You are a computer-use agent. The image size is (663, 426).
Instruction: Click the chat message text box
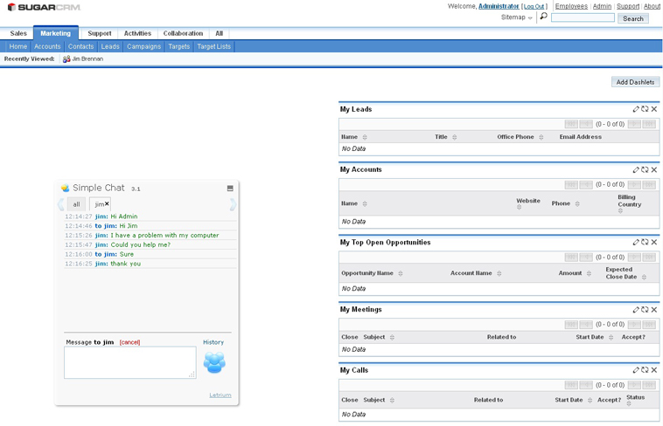tap(130, 362)
